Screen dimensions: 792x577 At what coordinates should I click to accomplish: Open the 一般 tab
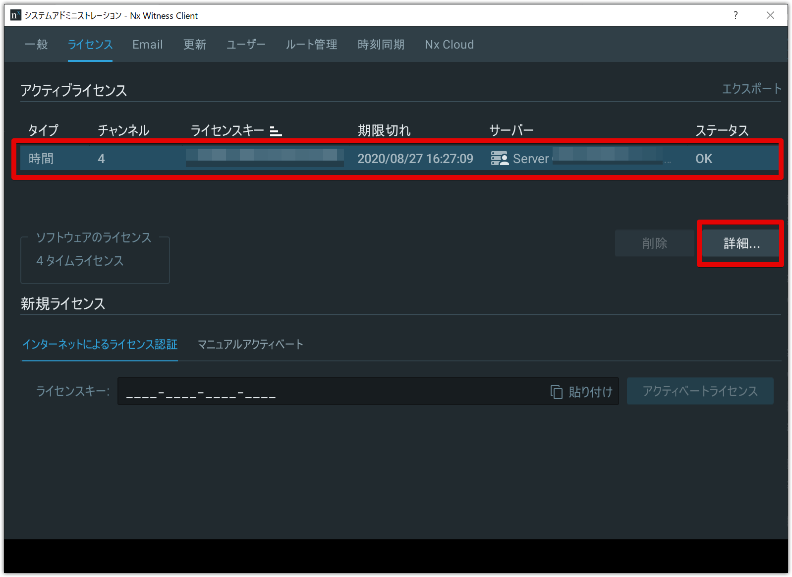(x=36, y=45)
